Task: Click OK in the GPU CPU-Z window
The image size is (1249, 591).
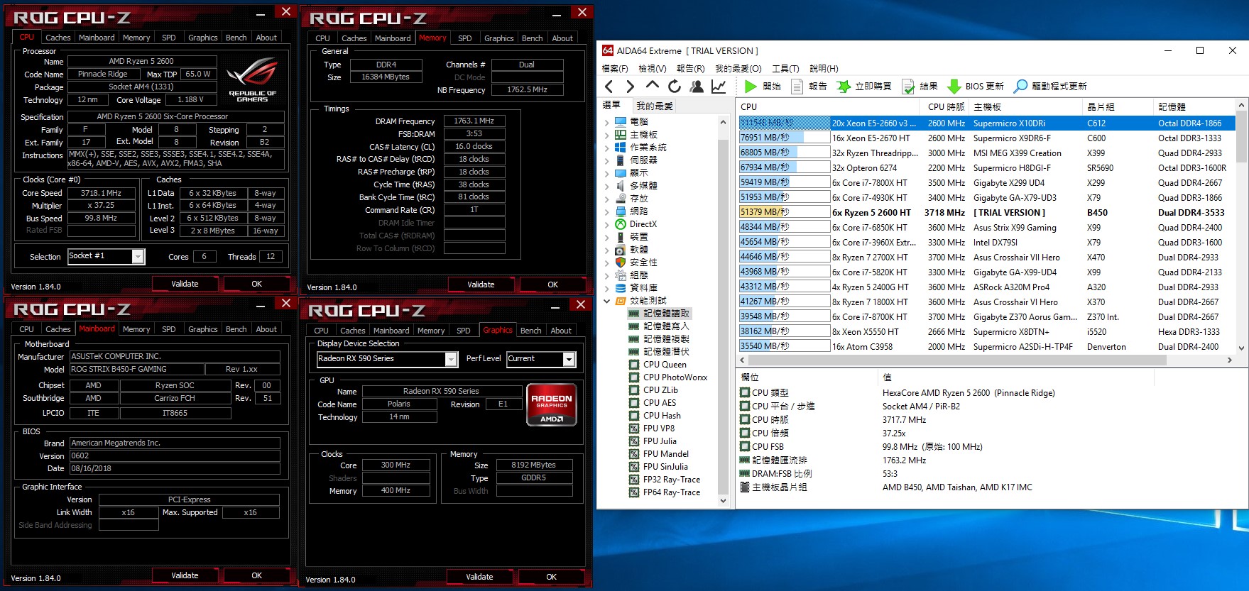Action: (x=551, y=577)
